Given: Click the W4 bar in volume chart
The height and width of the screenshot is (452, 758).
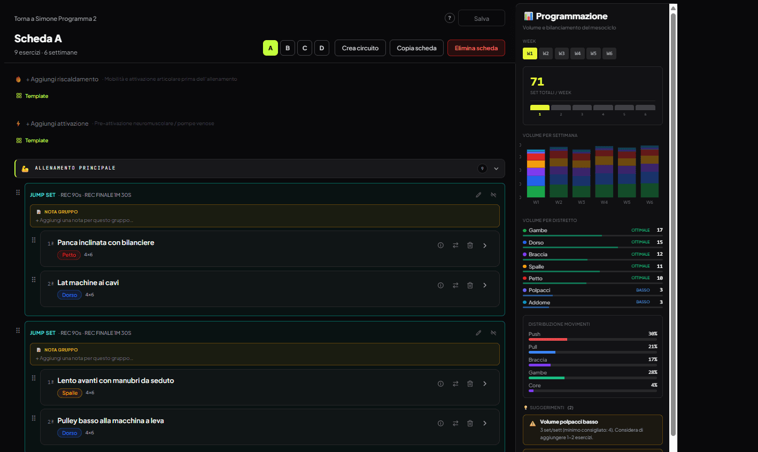Looking at the screenshot, I should pyautogui.click(x=604, y=172).
